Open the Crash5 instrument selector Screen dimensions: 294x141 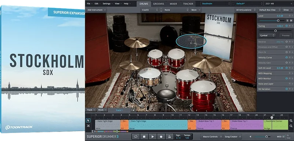(x=149, y=10)
